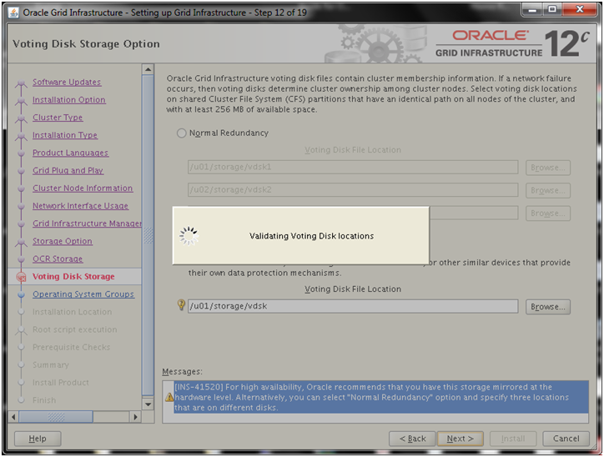Click the horizontal scroll left arrow
Image resolution: width=604 pixels, height=457 pixels.
pos(13,417)
